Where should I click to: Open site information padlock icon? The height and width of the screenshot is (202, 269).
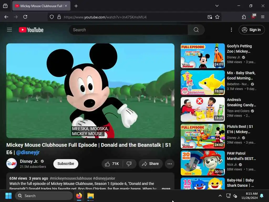(x=59, y=17)
